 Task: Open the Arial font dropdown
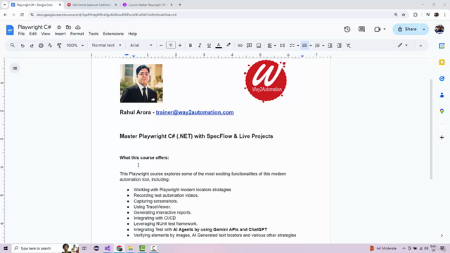pos(141,45)
